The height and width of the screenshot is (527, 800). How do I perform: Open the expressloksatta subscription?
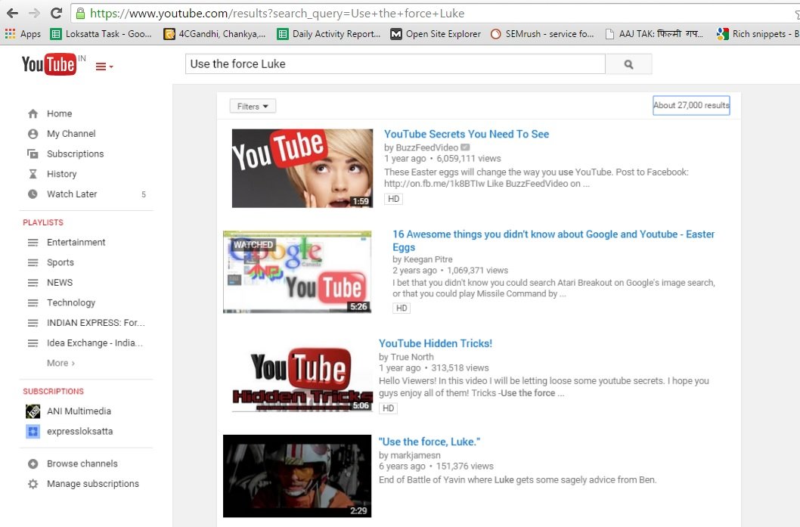pos(79,432)
